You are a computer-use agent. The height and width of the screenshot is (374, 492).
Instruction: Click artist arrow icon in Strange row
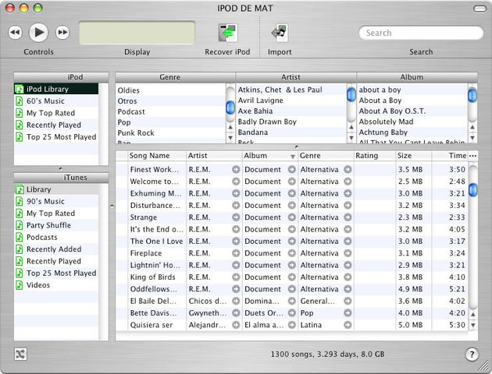coord(236,217)
